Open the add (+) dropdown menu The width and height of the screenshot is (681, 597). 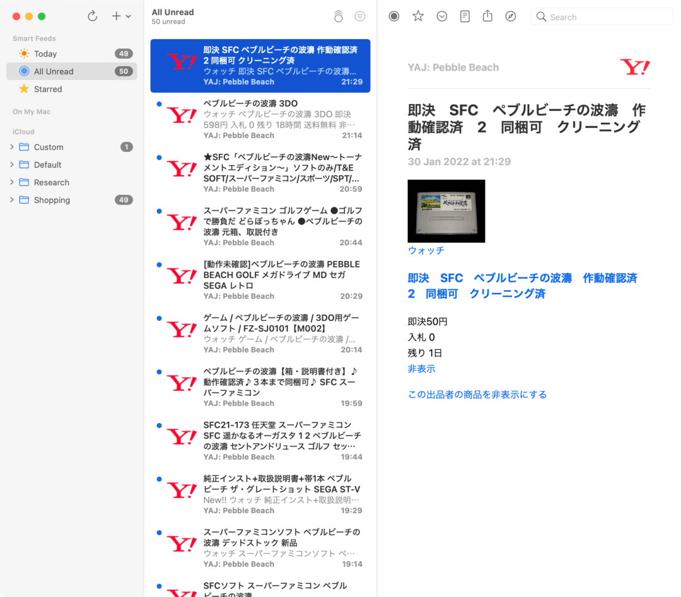(x=120, y=16)
